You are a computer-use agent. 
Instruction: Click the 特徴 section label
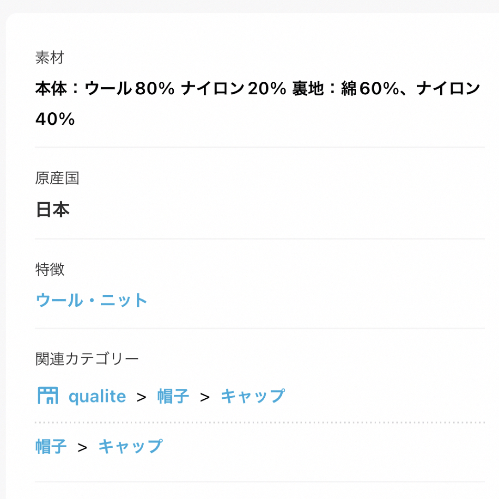coord(49,269)
